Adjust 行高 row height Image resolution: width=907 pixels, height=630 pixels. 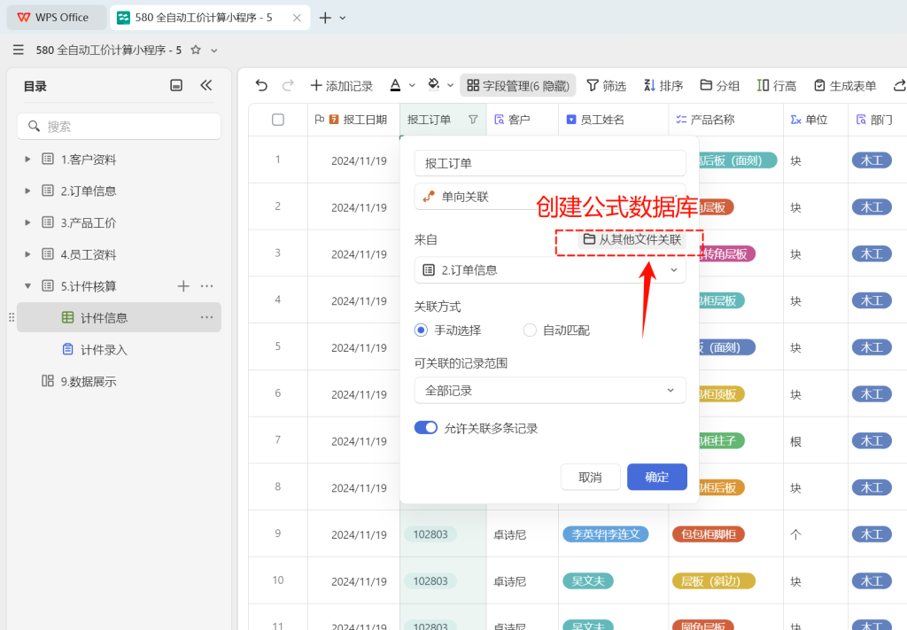[x=776, y=86]
